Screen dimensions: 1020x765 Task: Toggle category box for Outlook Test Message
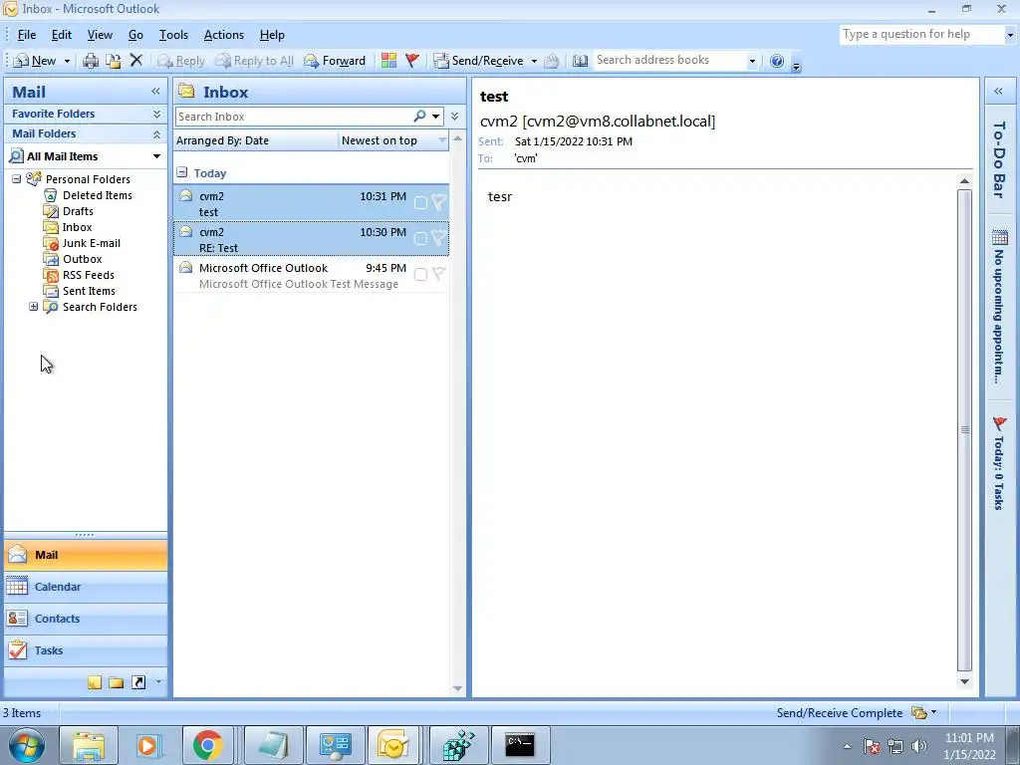[420, 275]
